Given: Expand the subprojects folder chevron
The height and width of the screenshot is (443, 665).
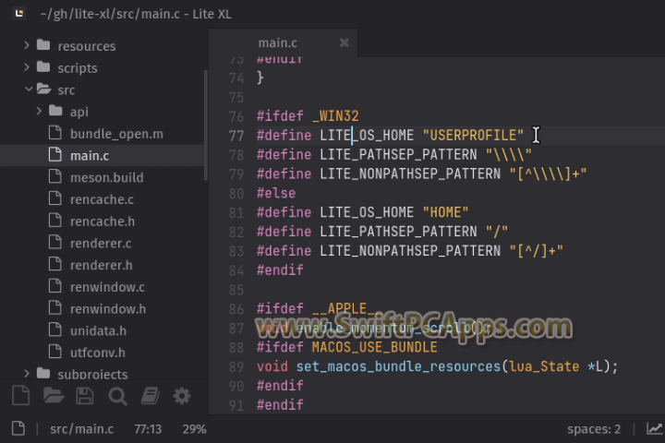Looking at the screenshot, I should [x=27, y=374].
